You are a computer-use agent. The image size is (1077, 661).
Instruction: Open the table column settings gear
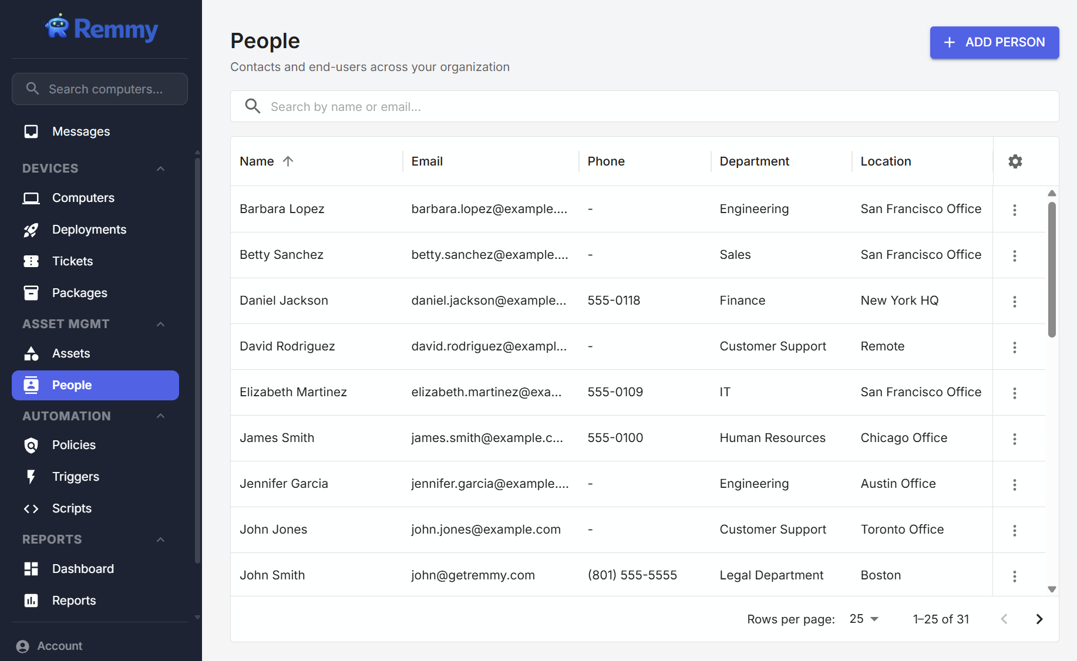[1015, 161]
